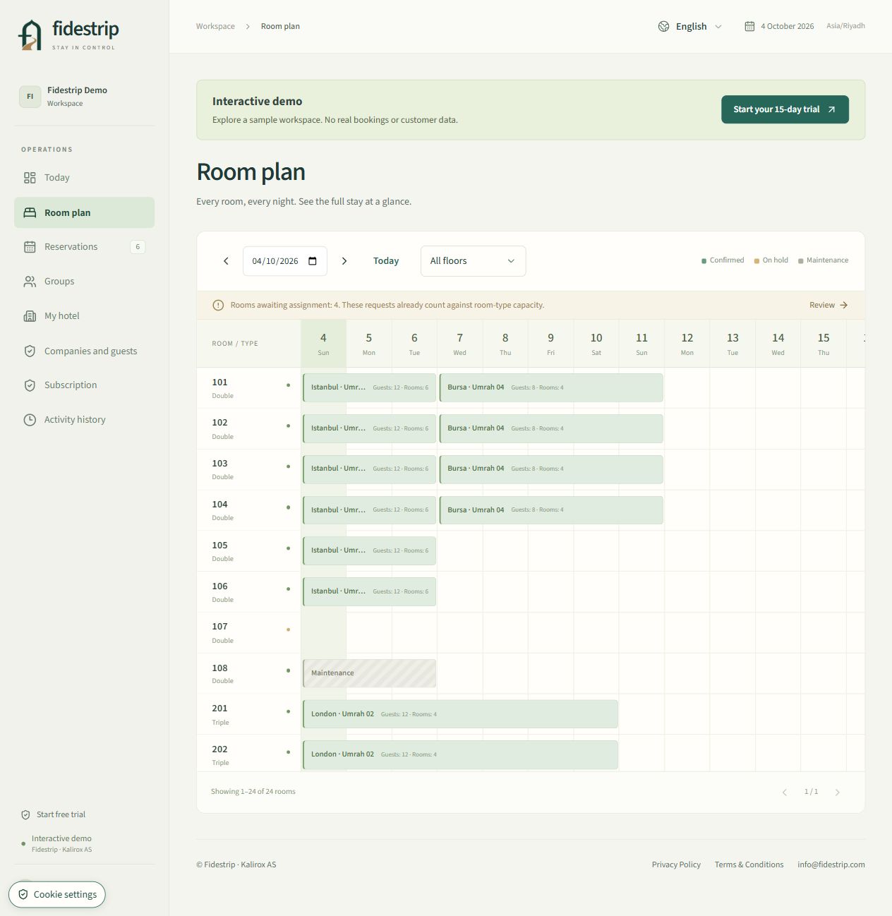The width and height of the screenshot is (892, 916).
Task: Click the Review link
Action: 828,305
